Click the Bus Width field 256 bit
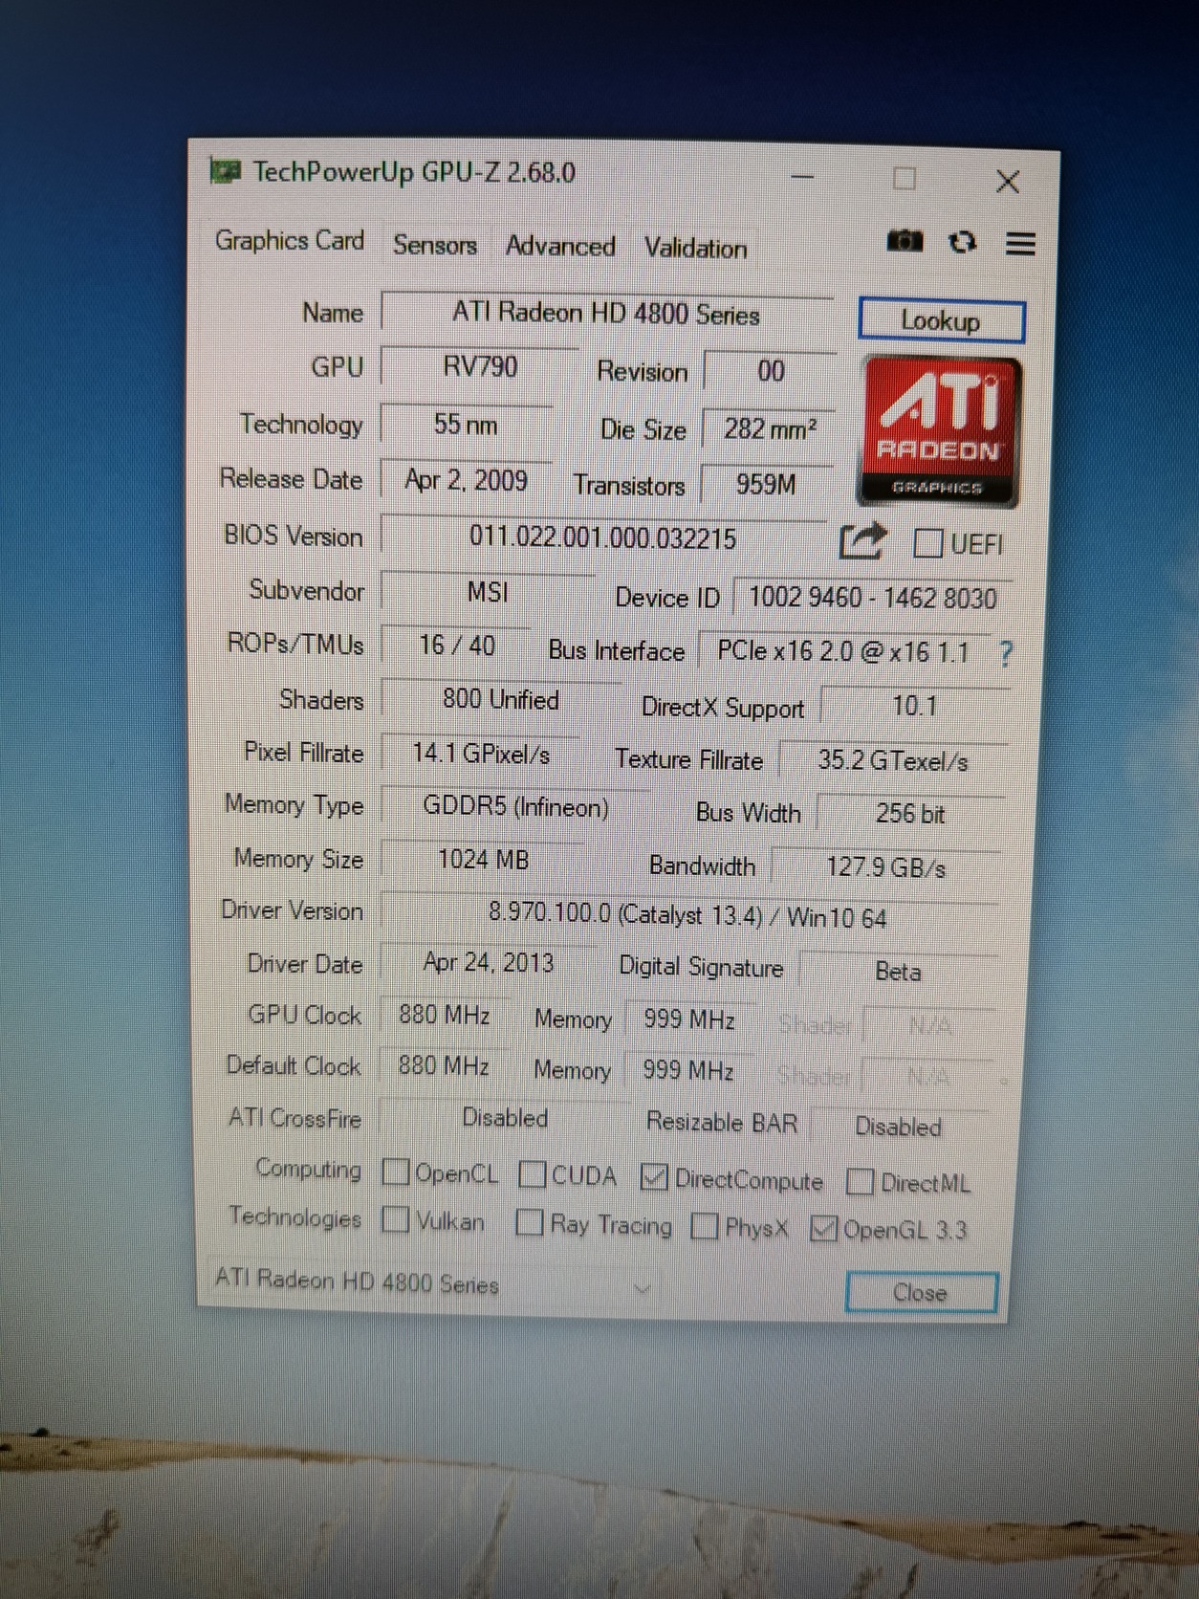 click(x=910, y=814)
